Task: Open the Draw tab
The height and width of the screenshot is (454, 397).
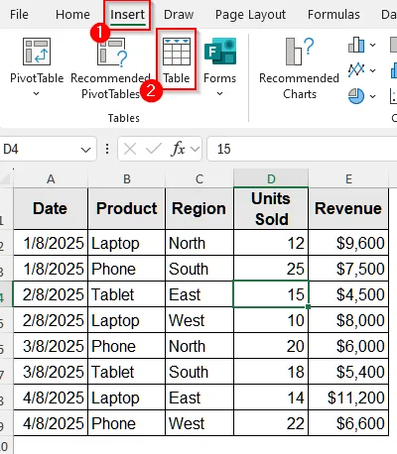Action: point(179,15)
